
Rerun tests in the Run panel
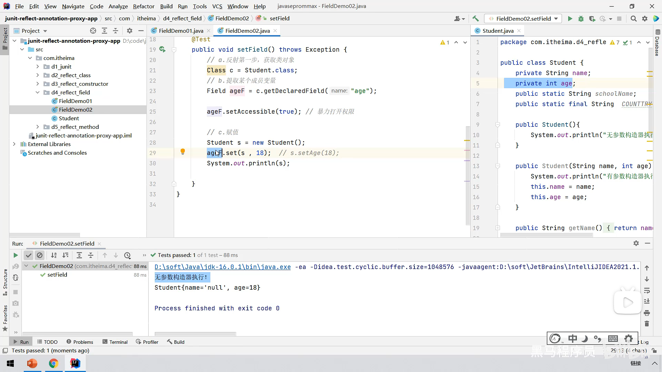point(16,255)
